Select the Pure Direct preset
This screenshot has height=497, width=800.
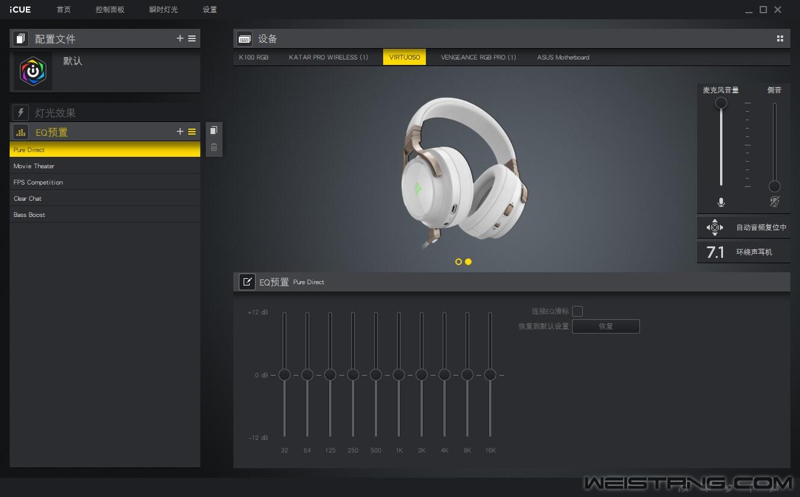pos(105,150)
